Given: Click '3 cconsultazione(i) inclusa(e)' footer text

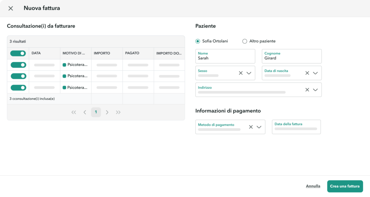Looking at the screenshot, I should (32, 99).
